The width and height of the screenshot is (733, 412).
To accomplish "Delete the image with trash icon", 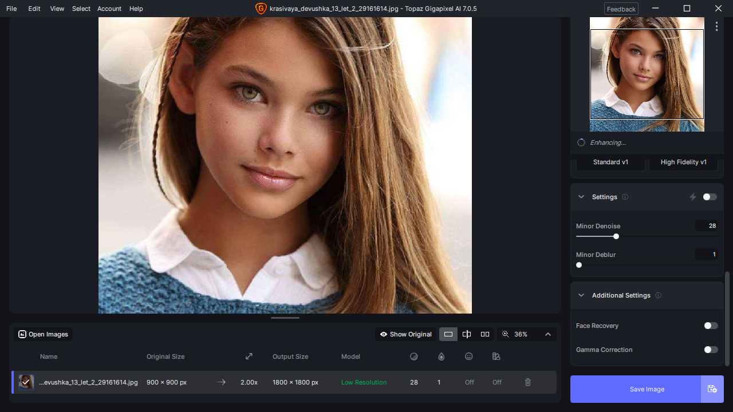I will click(528, 382).
